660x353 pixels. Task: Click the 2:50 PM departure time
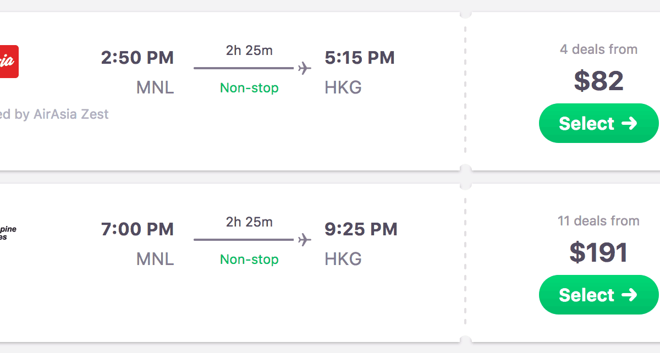[x=137, y=58]
